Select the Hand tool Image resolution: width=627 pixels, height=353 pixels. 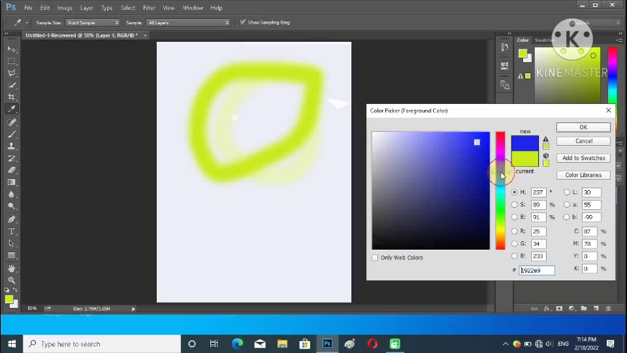pyautogui.click(x=11, y=268)
